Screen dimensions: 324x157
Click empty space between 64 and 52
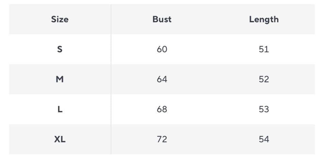(213, 79)
